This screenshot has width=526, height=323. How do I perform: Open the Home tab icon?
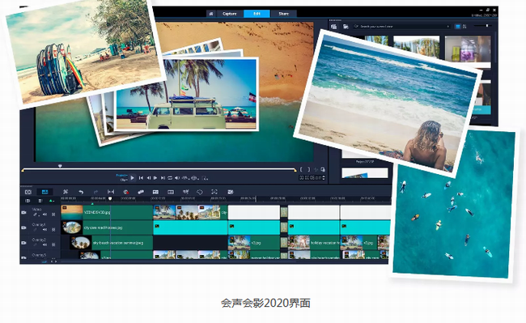tap(210, 14)
